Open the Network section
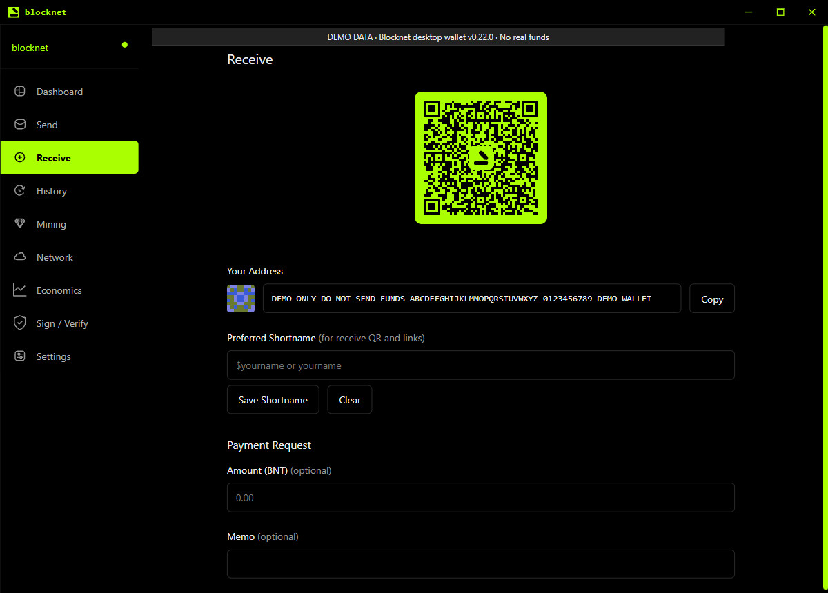This screenshot has height=593, width=828. [70, 257]
